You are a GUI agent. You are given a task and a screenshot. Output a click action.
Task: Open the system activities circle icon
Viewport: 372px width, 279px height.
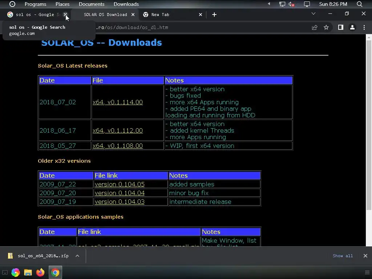point(12,4)
